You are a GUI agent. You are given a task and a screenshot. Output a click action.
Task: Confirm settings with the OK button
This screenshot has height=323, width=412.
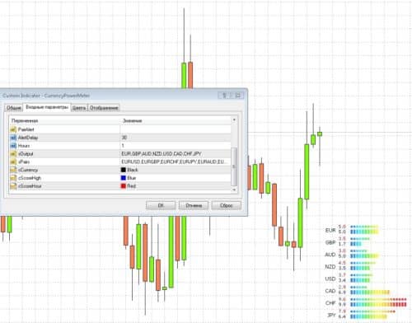(x=161, y=205)
